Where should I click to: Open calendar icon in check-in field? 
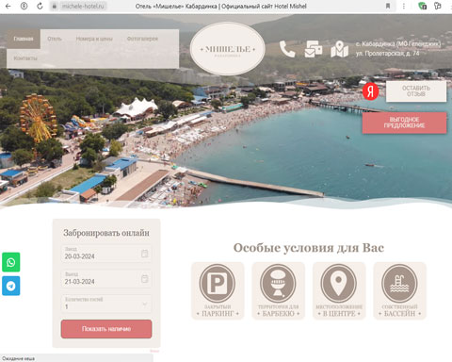point(144,254)
